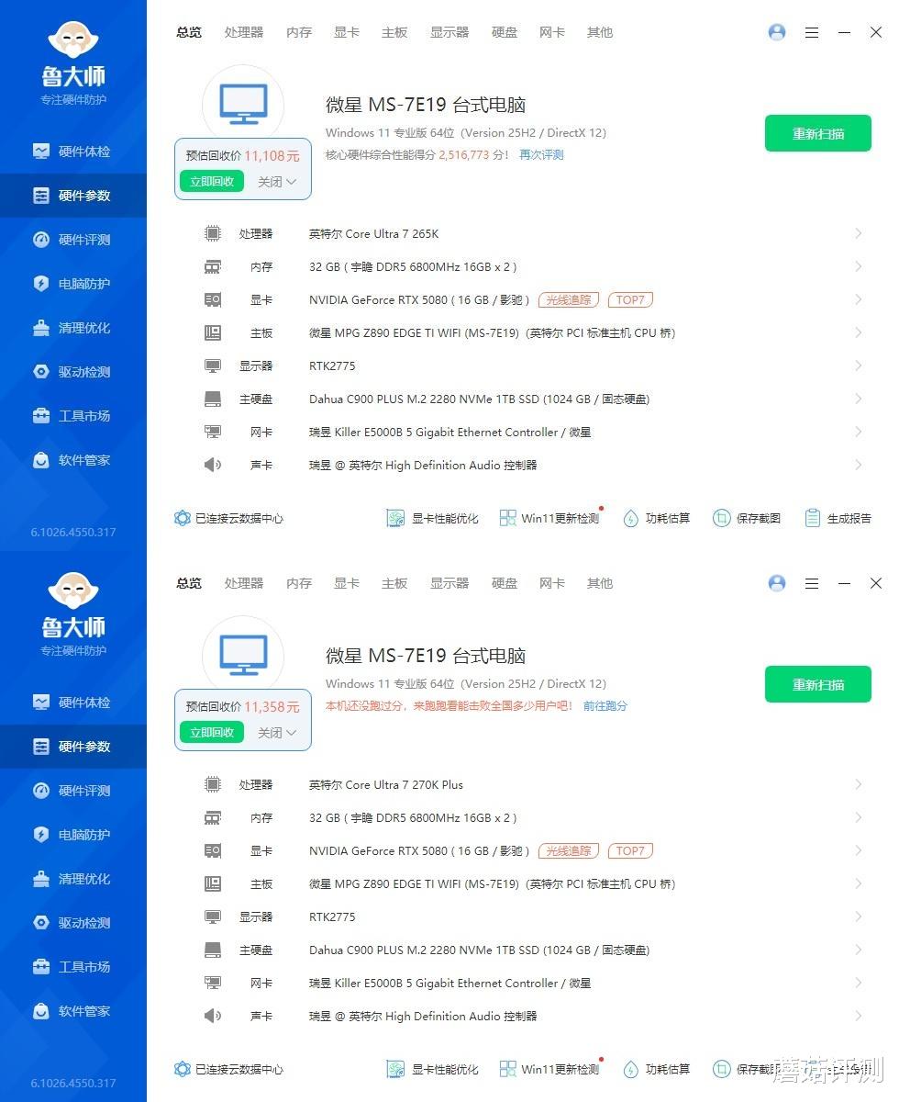Image resolution: width=899 pixels, height=1102 pixels.
Task: Click 生成报告 in the upper window toolbar
Action: pos(838,518)
